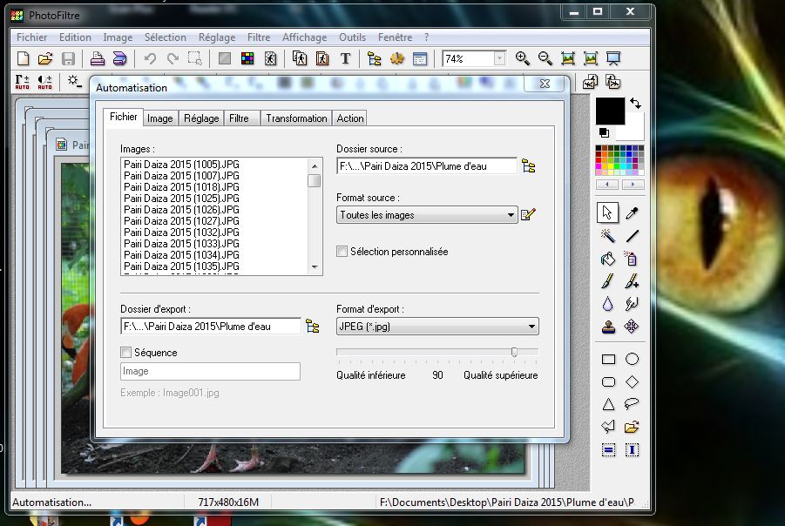Select the Spray tool
The height and width of the screenshot is (526, 785).
coord(632,259)
